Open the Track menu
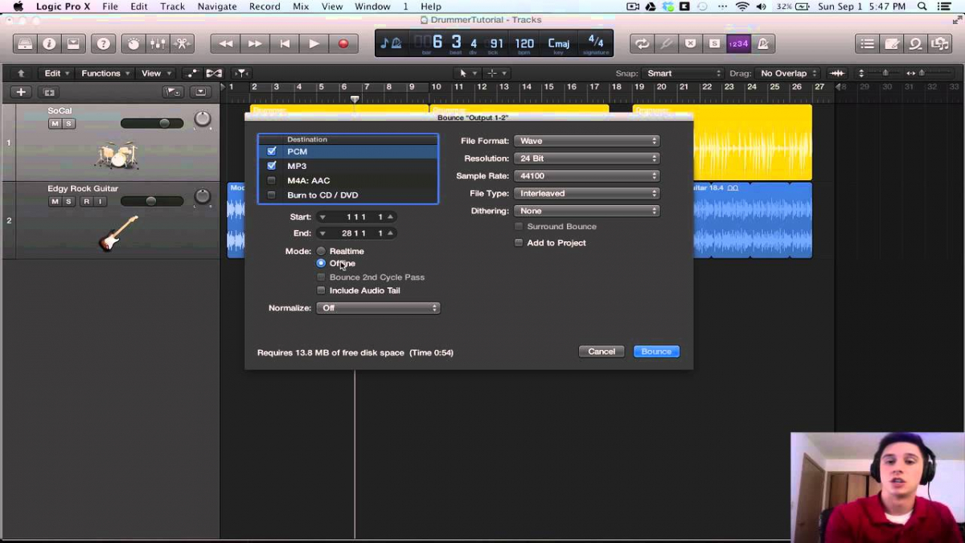965x543 pixels. tap(172, 6)
